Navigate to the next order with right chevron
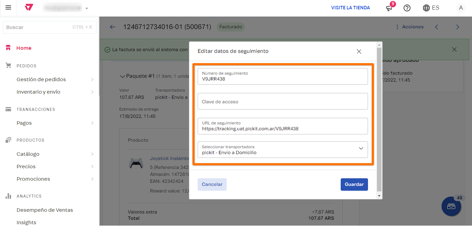472x227 pixels. [x=457, y=27]
